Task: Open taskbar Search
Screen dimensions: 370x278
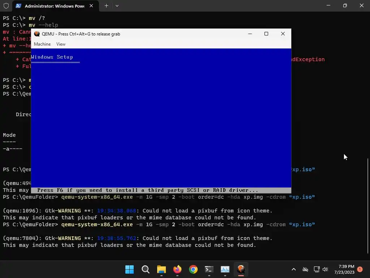Action: click(145, 269)
